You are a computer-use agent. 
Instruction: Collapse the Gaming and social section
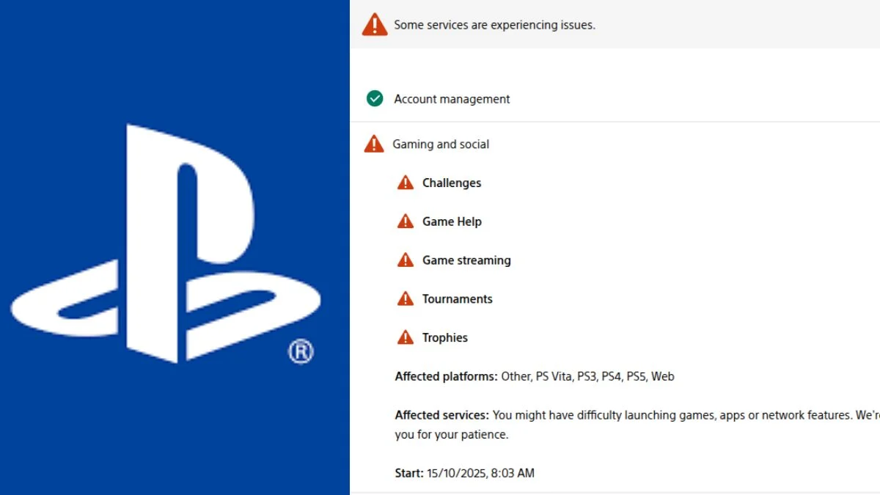441,144
